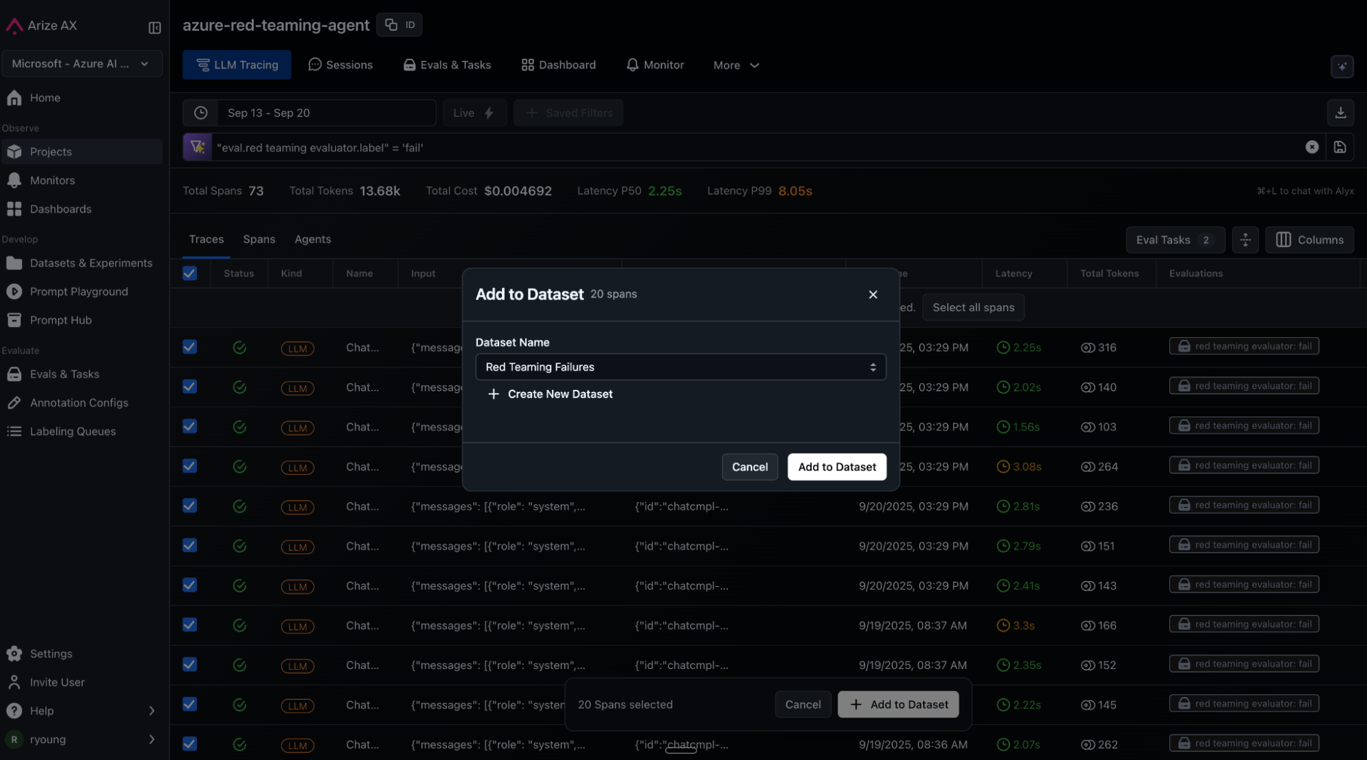Open the Evals & Tasks tab
The image size is (1367, 760).
[447, 65]
